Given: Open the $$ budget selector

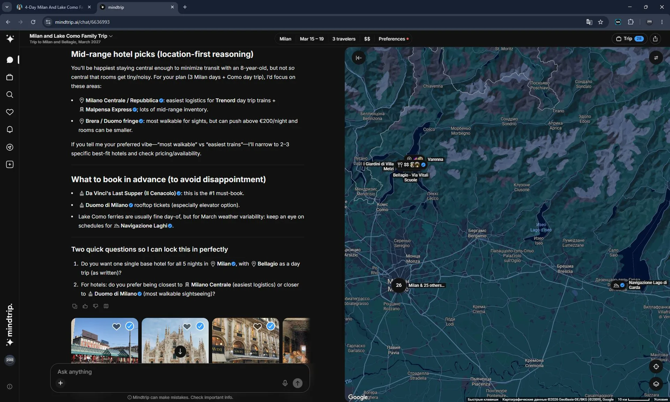Looking at the screenshot, I should tap(367, 39).
